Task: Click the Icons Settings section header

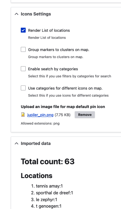Action: pyautogui.click(x=36, y=14)
